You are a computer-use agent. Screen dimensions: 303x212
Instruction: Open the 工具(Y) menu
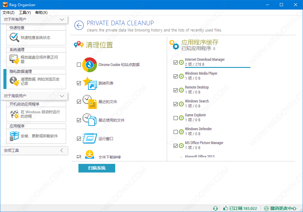coord(25,13)
